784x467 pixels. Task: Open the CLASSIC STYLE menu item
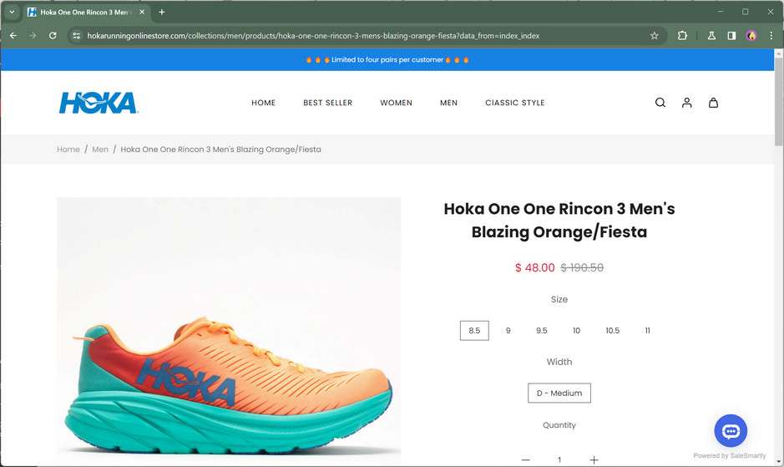click(x=515, y=103)
